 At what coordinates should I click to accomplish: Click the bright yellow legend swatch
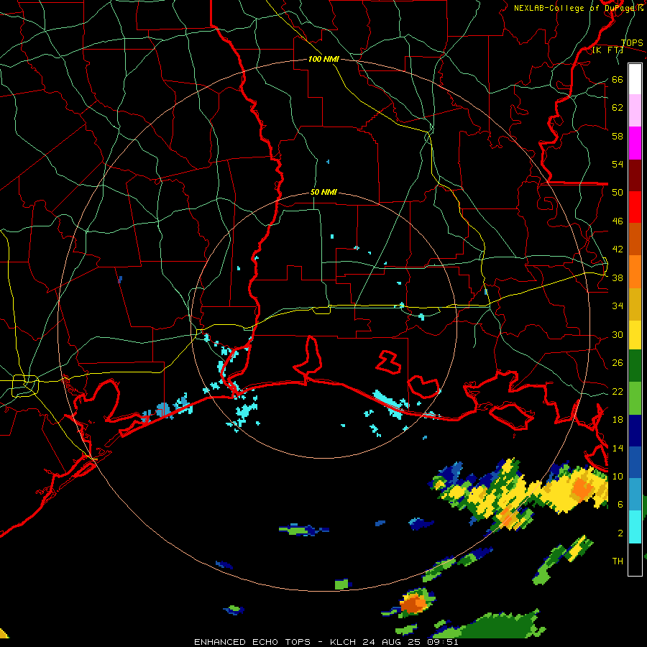click(x=635, y=336)
